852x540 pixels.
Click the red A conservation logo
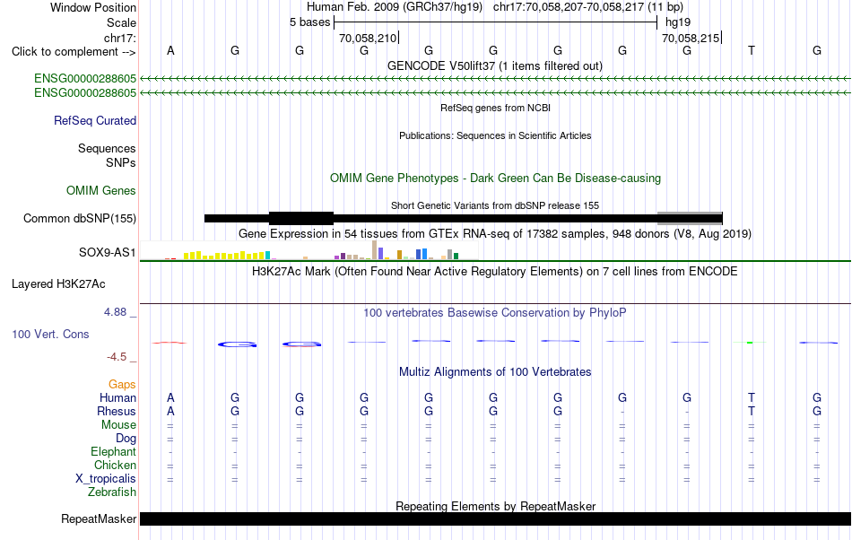coord(169,343)
